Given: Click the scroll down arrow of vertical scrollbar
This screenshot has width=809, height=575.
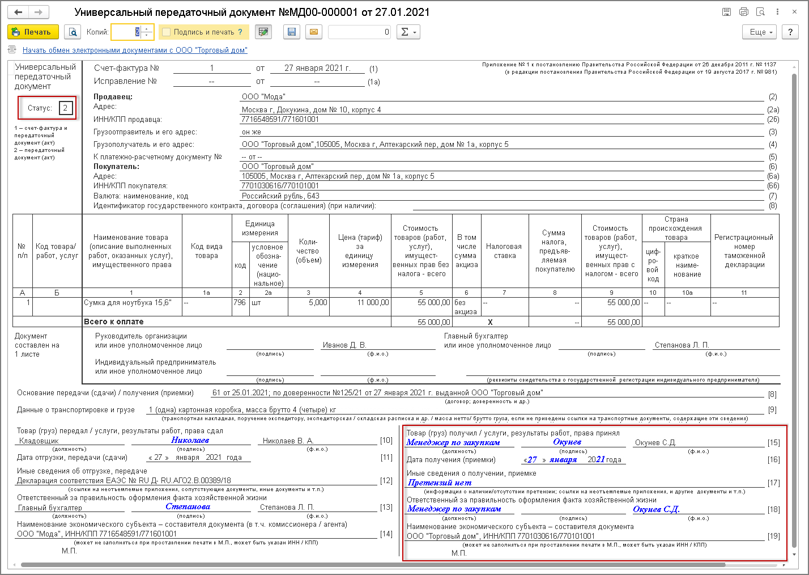Looking at the screenshot, I should [794, 555].
